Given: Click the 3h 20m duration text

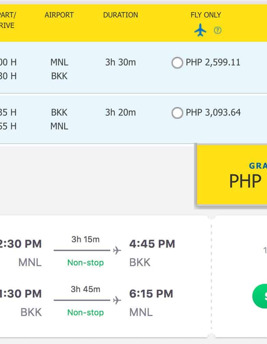Looking at the screenshot, I should (121, 112).
